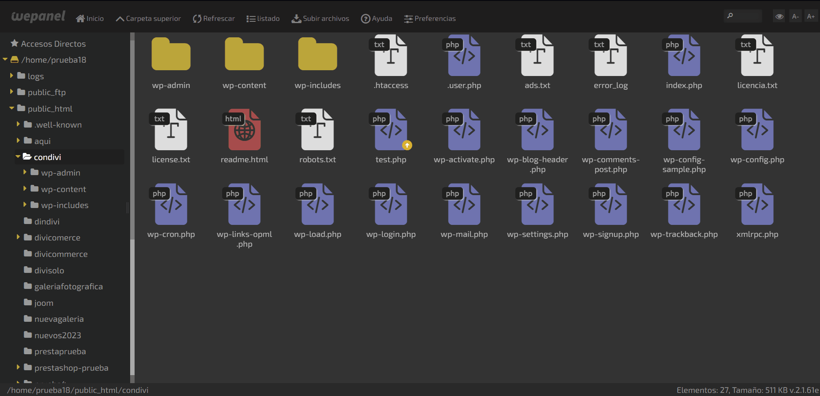Image resolution: width=820 pixels, height=396 pixels.
Task: Click the Inicio home icon
Action: 80,19
